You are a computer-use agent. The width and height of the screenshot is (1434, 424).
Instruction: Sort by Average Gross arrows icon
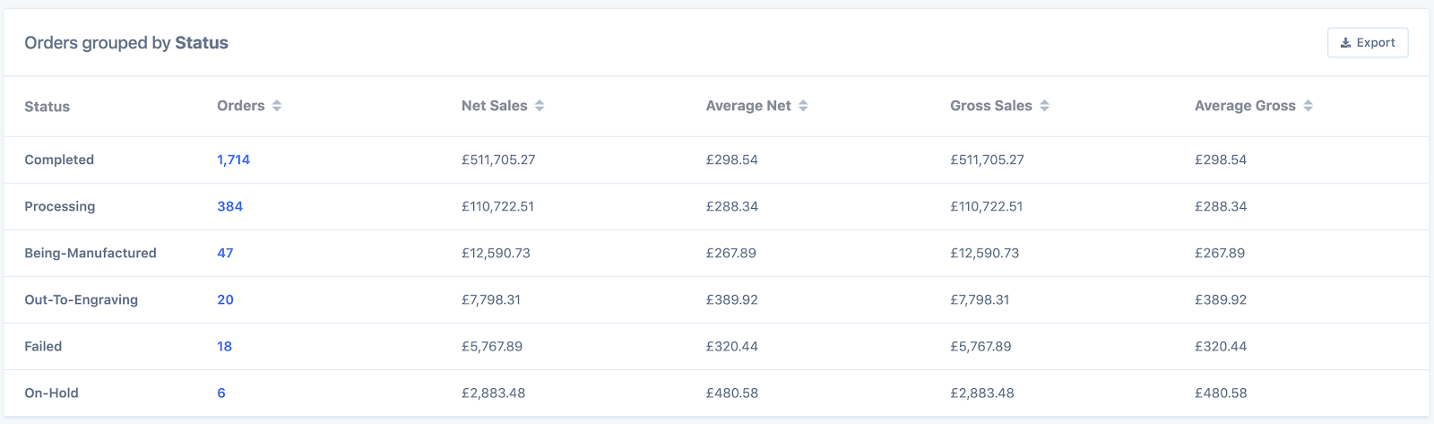tap(1309, 106)
